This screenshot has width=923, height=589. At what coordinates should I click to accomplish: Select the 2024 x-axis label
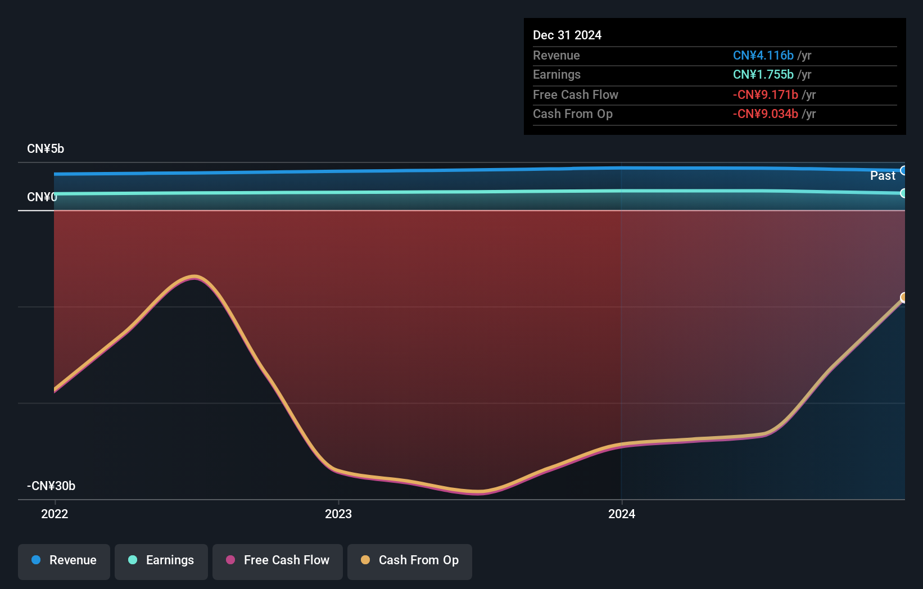[622, 514]
